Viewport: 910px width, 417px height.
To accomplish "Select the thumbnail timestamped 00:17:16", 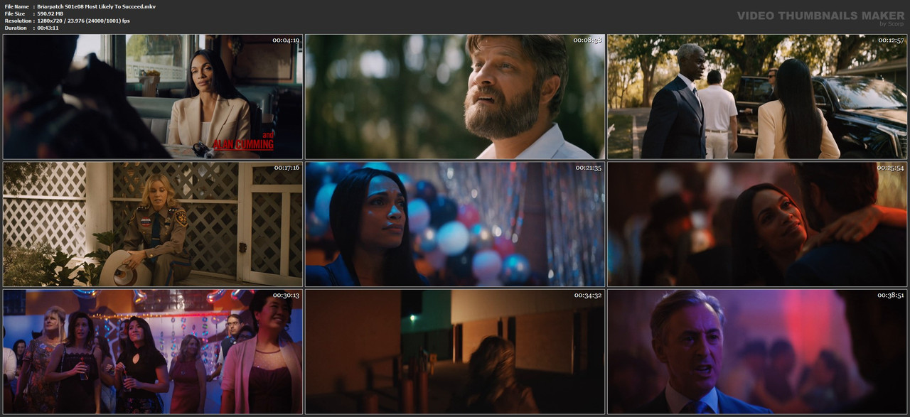I will coord(153,224).
